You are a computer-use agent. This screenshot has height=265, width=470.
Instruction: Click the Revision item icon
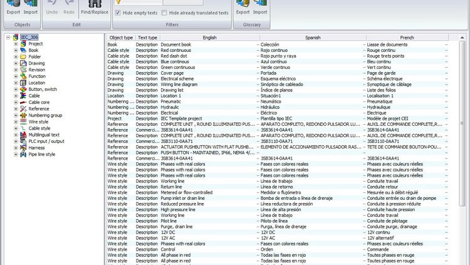pos(23,70)
